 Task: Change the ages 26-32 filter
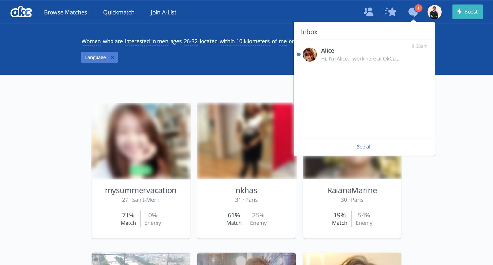click(x=190, y=41)
